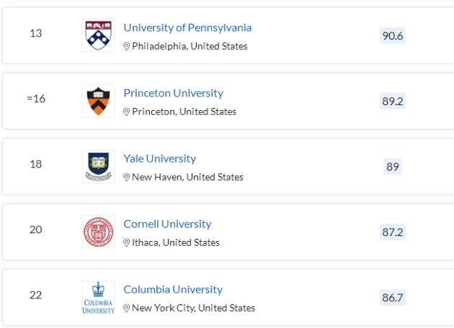The image size is (454, 328).
Task: Click rank number 13 in first row
Action: point(36,34)
